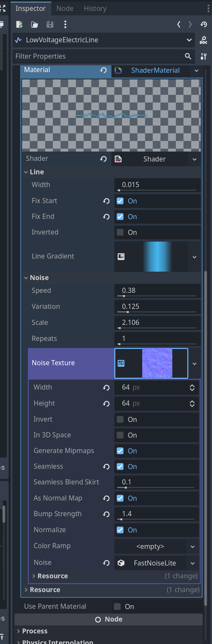Open the load resource folder icon
Screen dimensions: 212x644
point(34,24)
